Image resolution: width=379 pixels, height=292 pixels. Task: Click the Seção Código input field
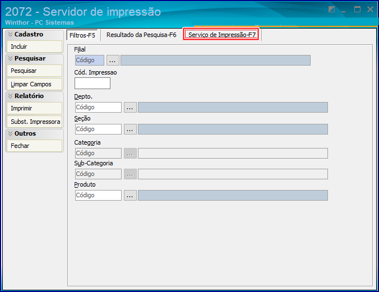point(98,129)
